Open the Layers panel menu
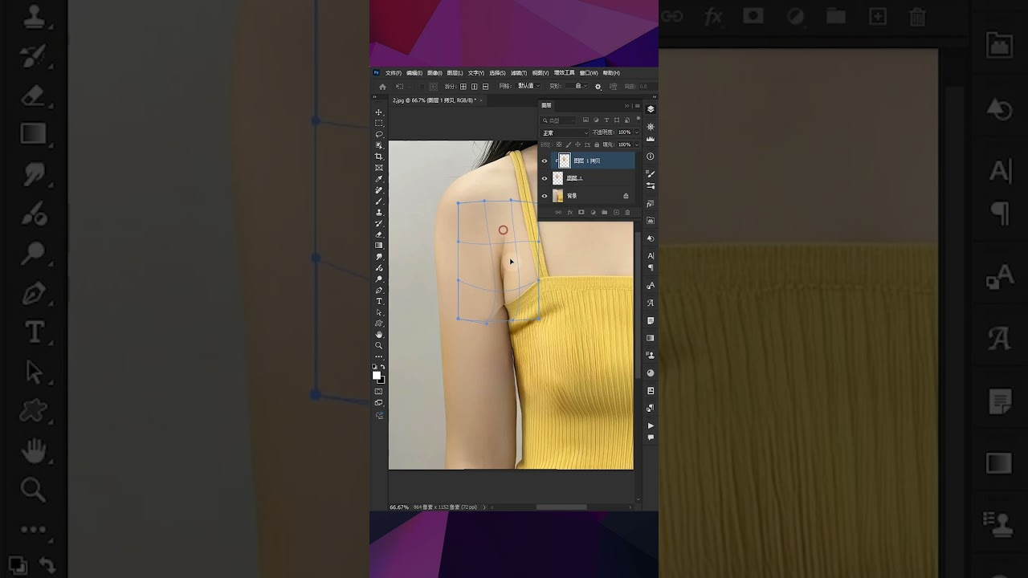1028x578 pixels. [638, 106]
